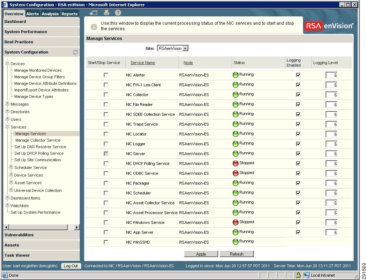Expand the Scheduler Service node

click(x=11, y=167)
